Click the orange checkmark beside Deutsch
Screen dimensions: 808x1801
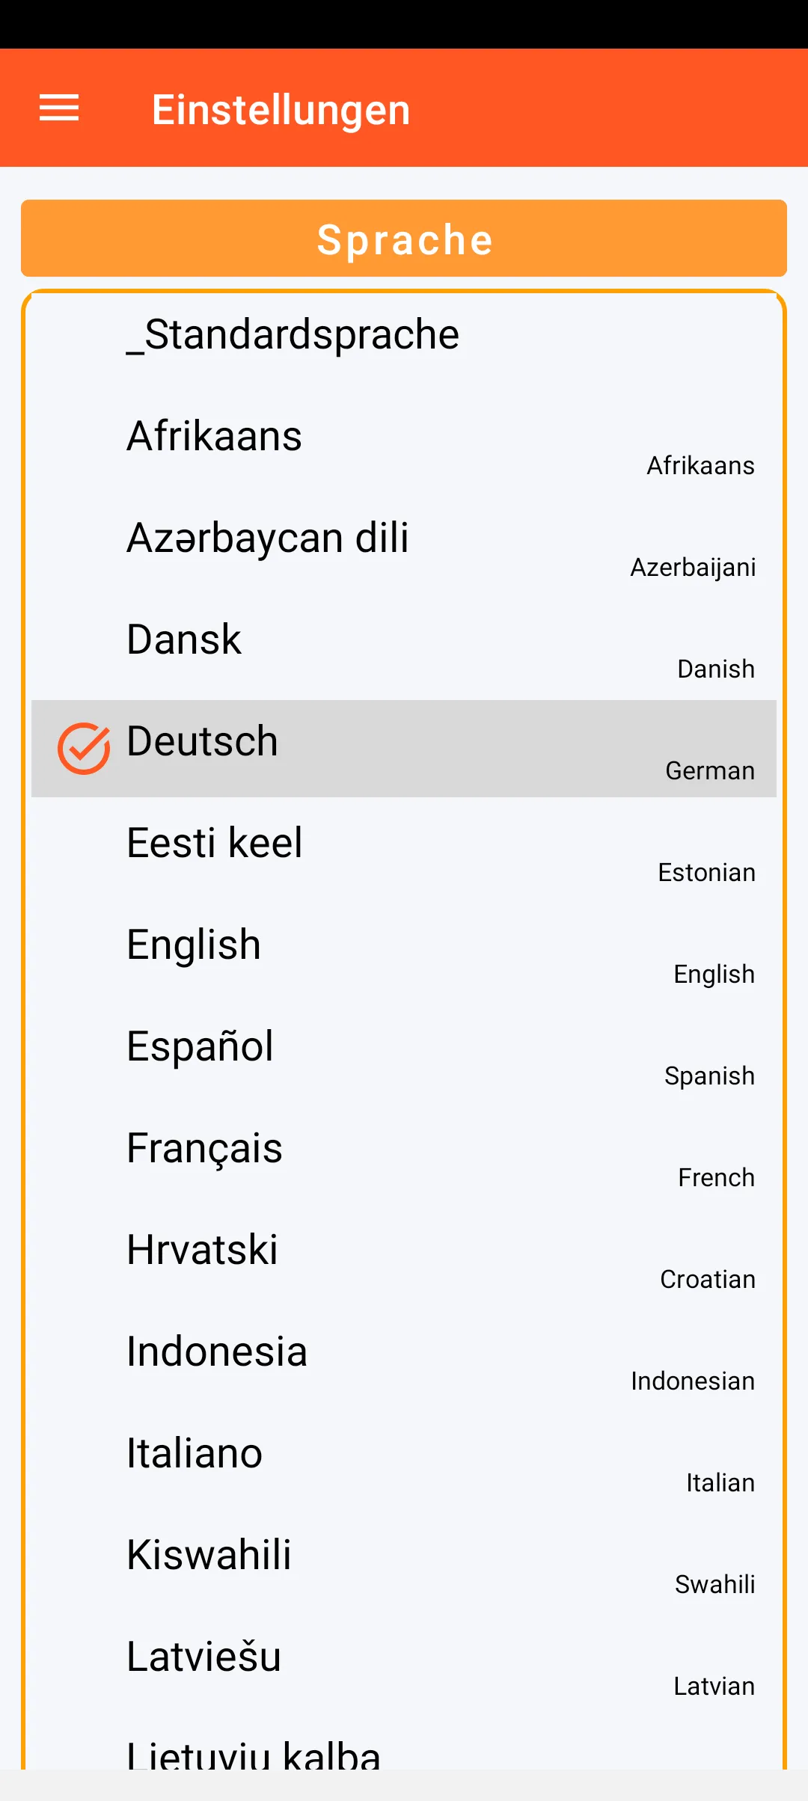84,748
